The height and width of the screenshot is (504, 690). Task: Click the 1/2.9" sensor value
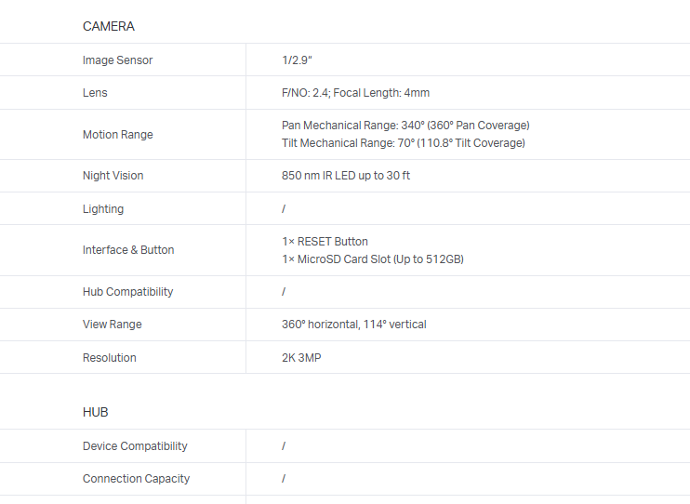tap(298, 60)
